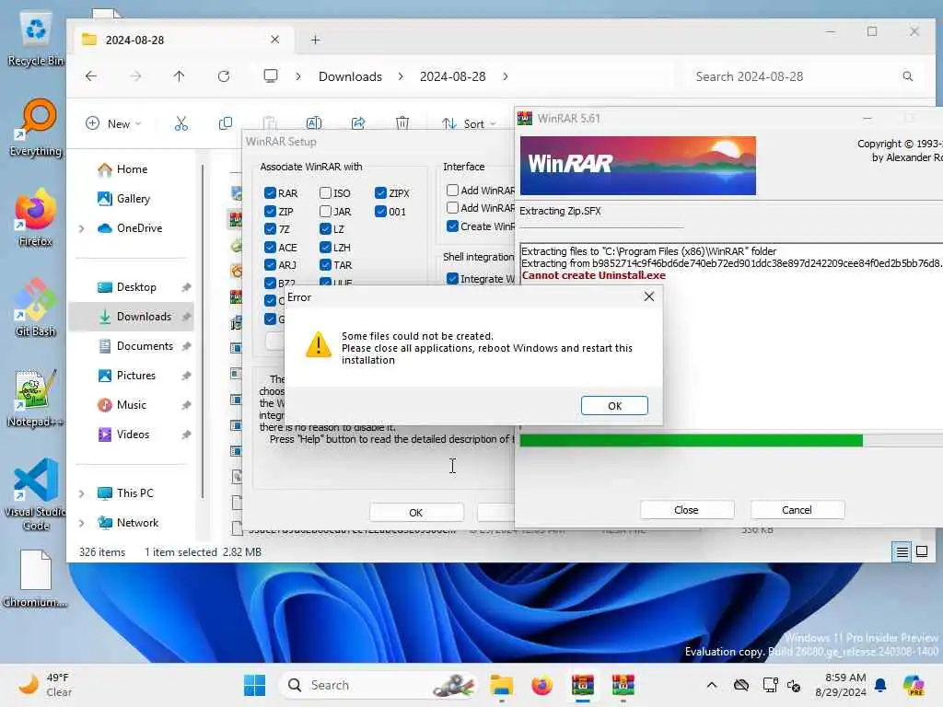Click the Share icon in Explorer toolbar
Viewport: 943px width, 707px height.
[358, 124]
